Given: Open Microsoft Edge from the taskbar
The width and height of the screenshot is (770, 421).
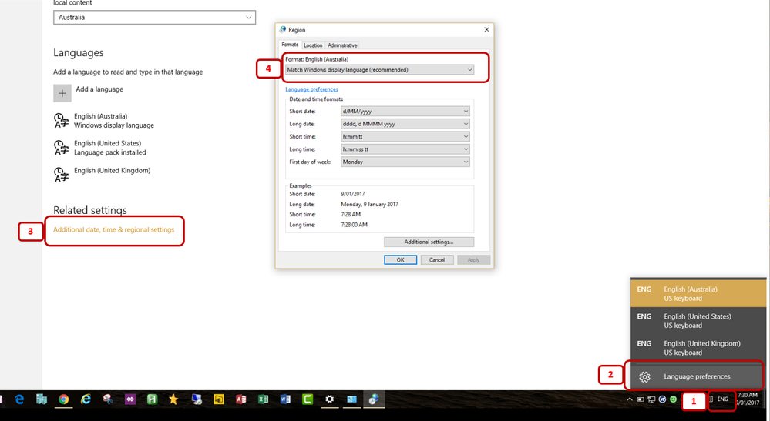Looking at the screenshot, I should (19, 399).
